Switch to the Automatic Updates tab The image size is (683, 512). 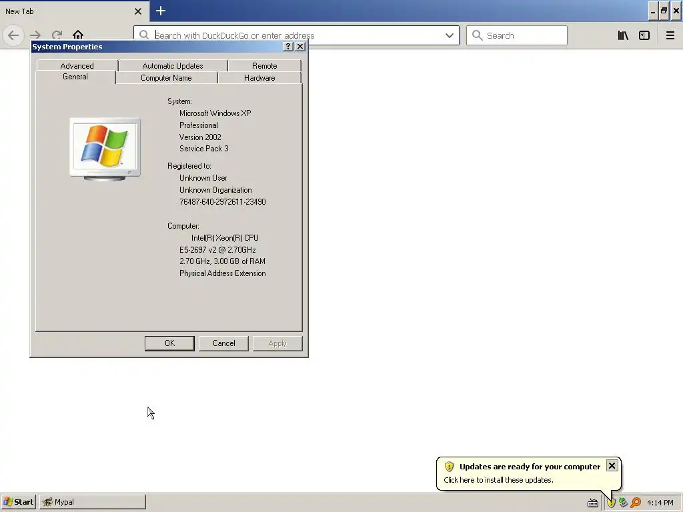click(x=173, y=66)
